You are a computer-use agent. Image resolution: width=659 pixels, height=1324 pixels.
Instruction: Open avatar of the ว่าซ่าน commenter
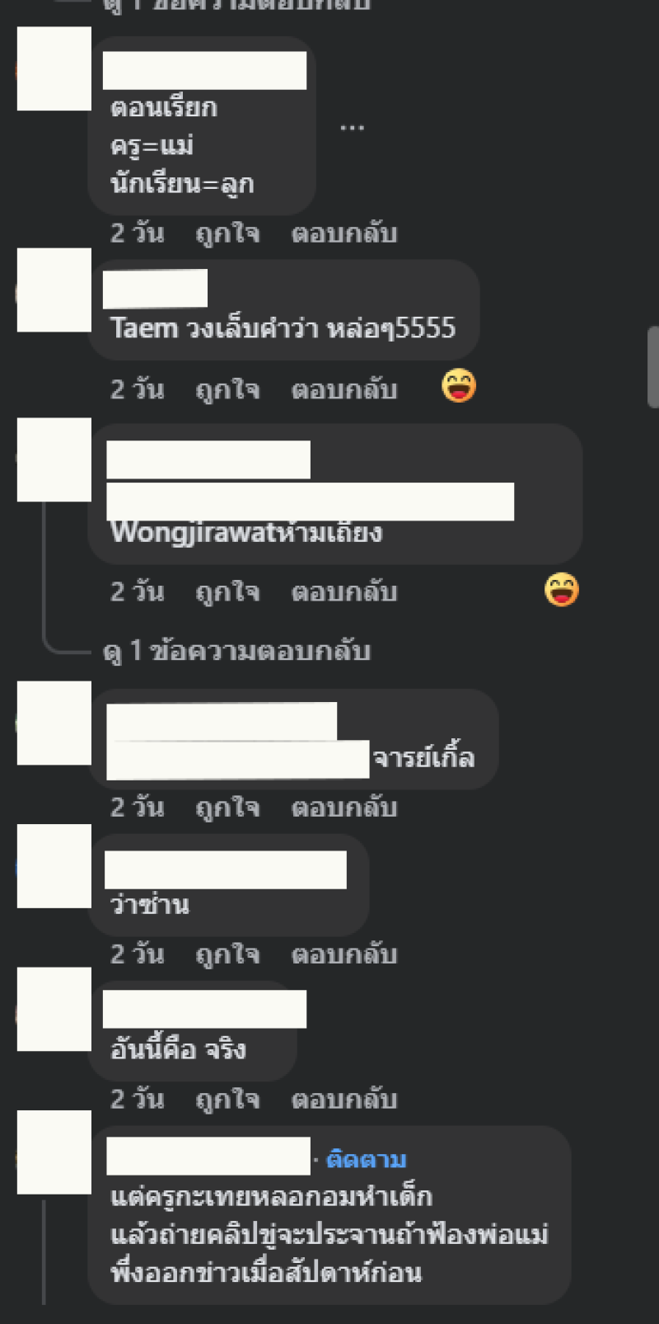tap(54, 866)
